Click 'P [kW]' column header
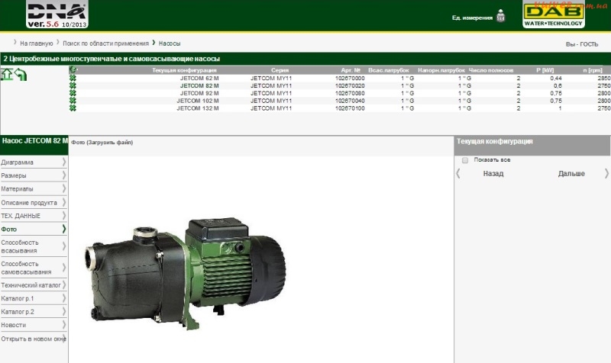Image resolution: width=611 pixels, height=363 pixels. (x=545, y=70)
